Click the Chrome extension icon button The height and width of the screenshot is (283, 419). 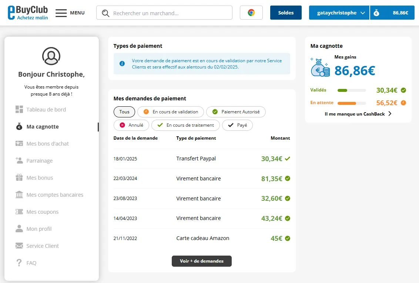[x=251, y=13]
